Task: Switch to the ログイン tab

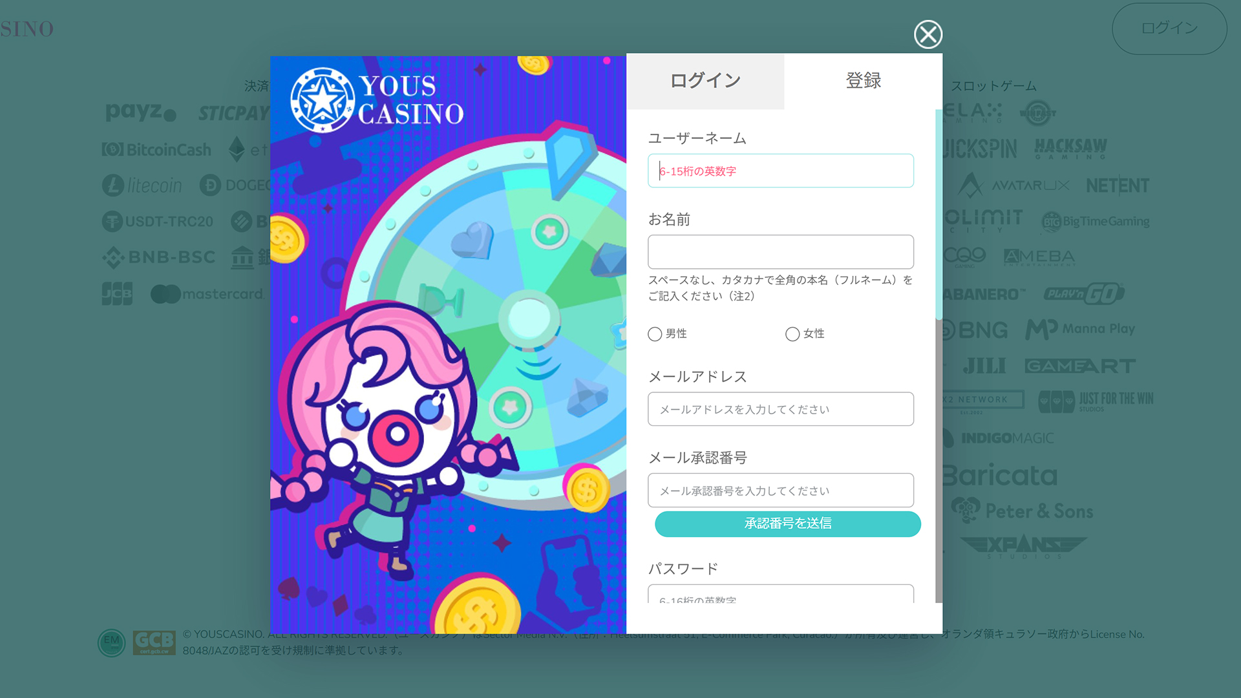Action: 705,81
